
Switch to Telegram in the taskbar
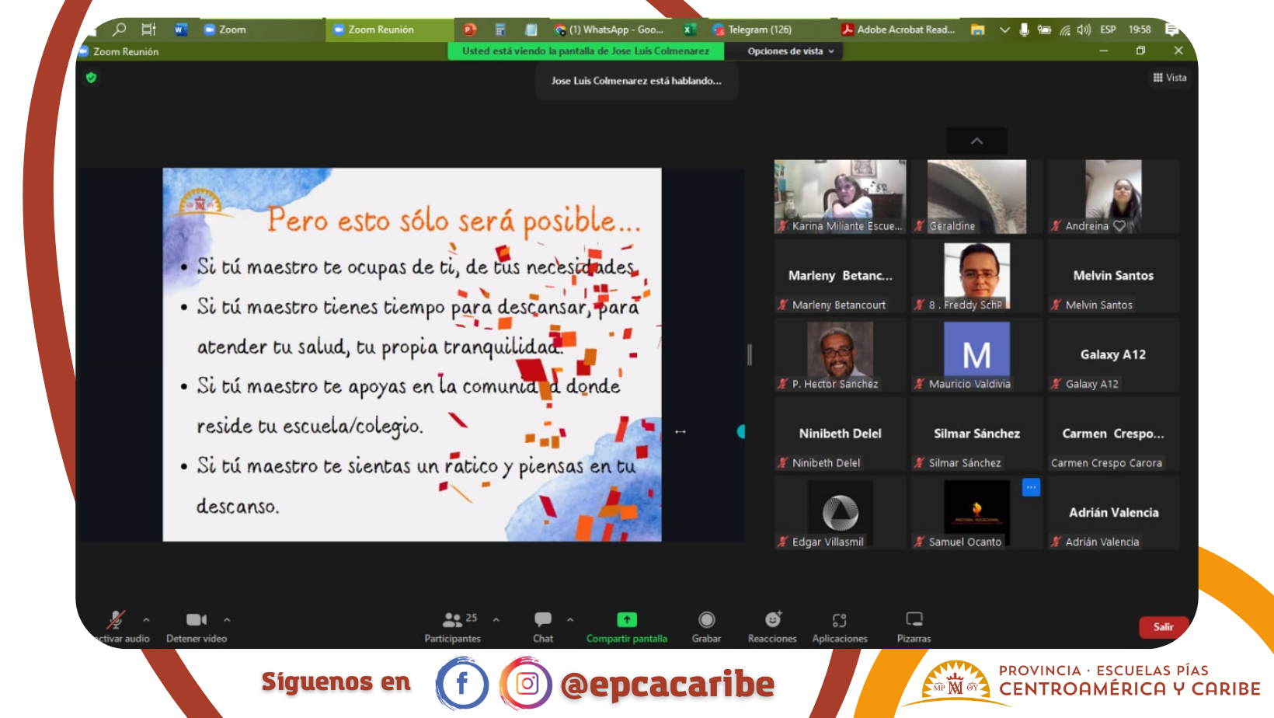coord(752,30)
